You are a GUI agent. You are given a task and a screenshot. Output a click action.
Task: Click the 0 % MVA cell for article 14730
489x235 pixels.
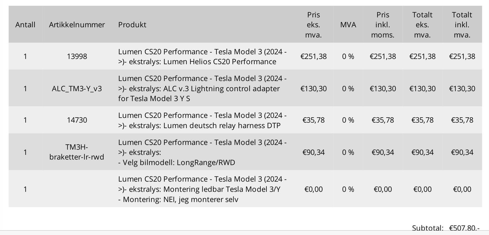348,120
